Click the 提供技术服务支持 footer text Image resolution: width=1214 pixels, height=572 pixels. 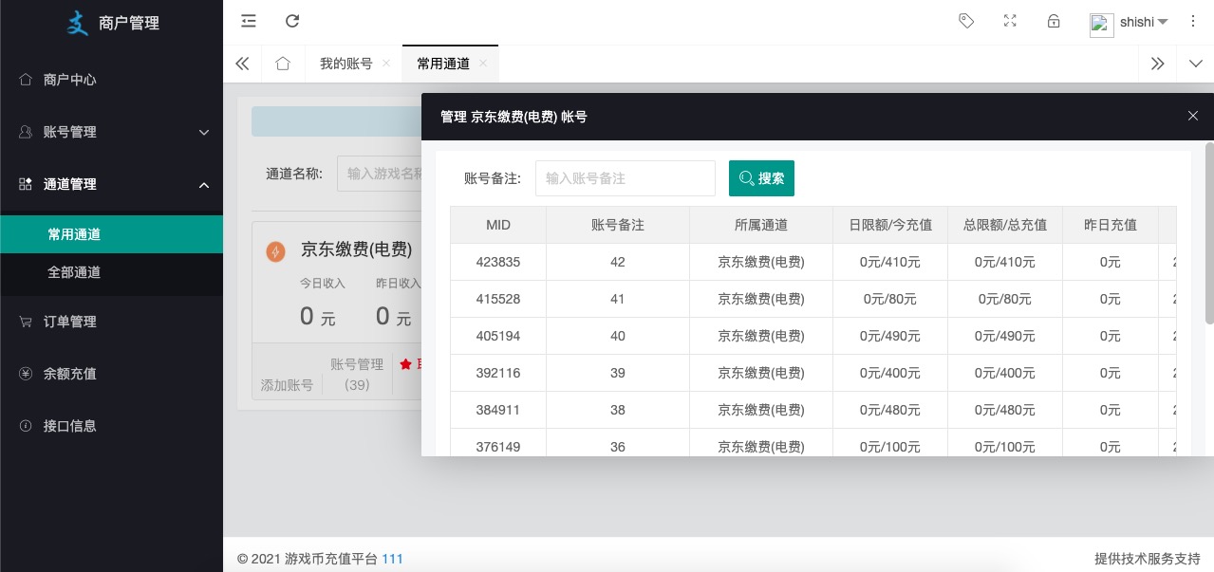coord(1148,559)
